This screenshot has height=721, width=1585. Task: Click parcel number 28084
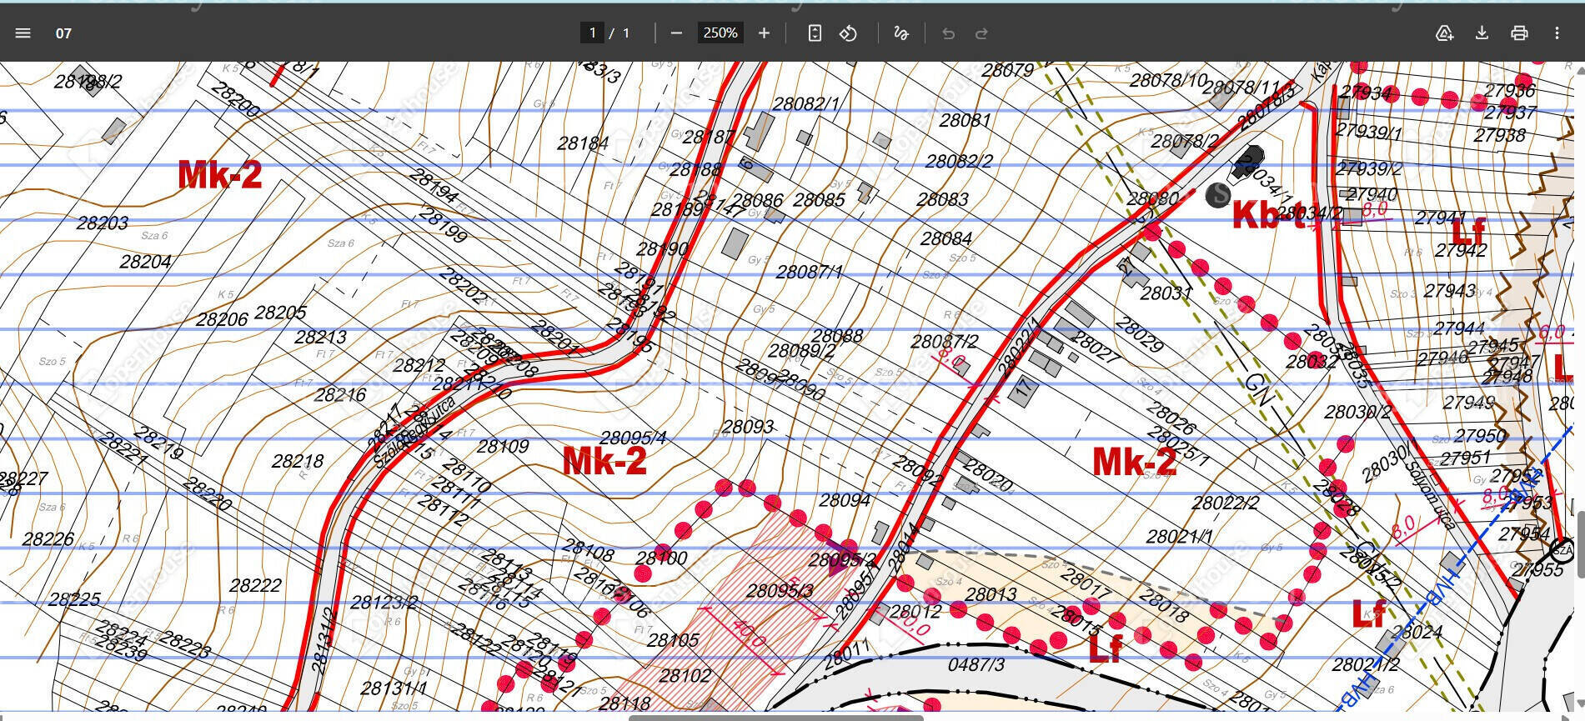coord(946,238)
